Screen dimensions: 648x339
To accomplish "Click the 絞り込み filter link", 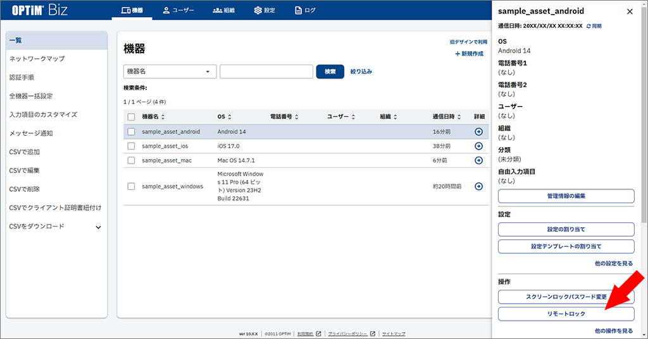I will [x=361, y=71].
